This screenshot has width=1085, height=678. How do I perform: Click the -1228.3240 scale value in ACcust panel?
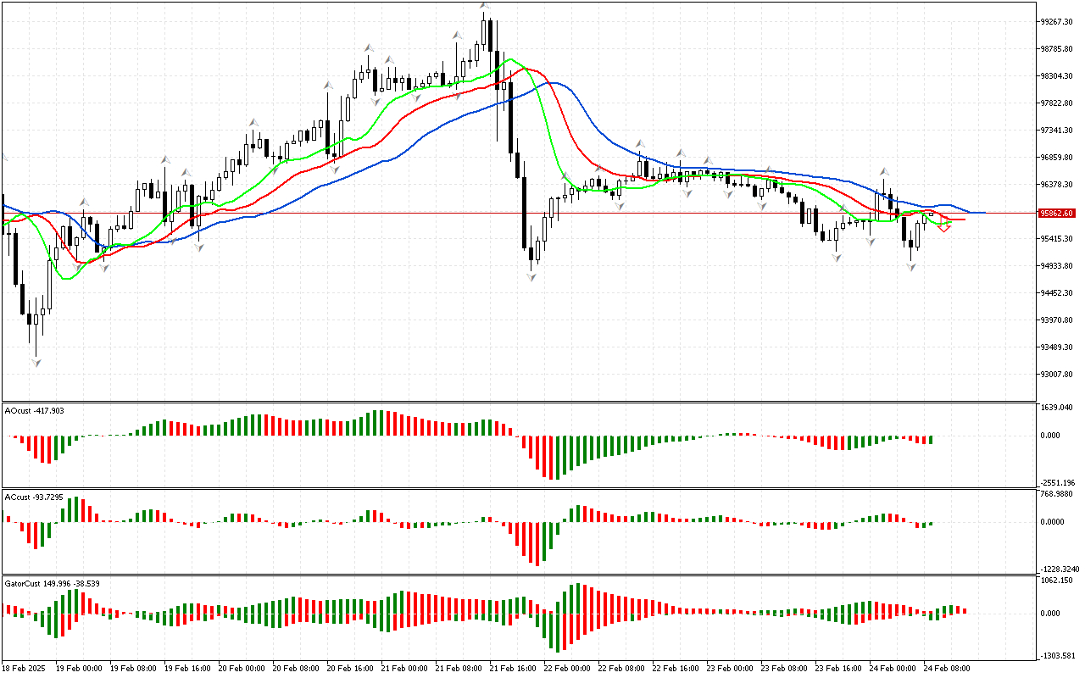(1059, 570)
